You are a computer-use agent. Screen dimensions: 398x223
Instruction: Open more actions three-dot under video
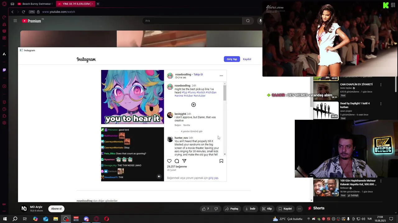[299, 209]
